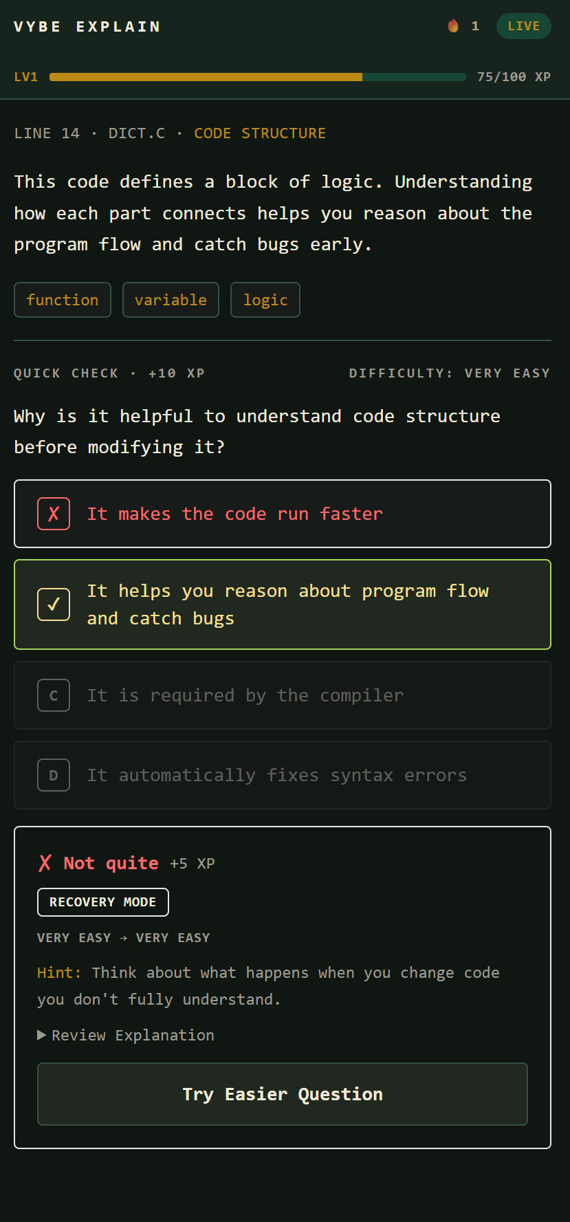
Task: Click the XP progress bar
Action: click(258, 77)
